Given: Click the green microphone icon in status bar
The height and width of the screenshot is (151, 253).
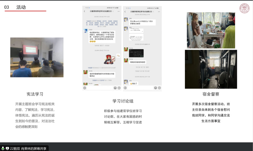Looking at the screenshot, I should coord(3,148).
